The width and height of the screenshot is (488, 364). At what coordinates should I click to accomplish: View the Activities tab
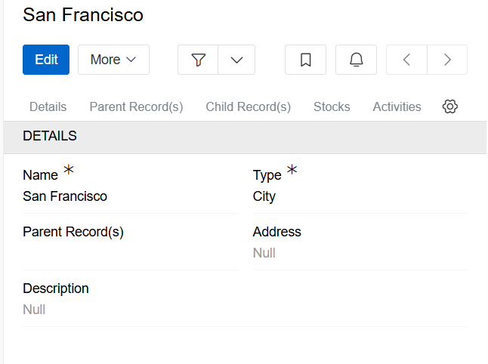(397, 107)
